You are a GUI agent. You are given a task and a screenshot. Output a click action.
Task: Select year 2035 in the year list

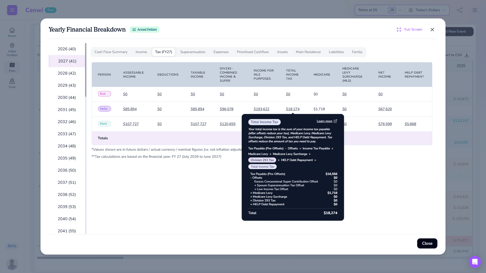(x=67, y=158)
